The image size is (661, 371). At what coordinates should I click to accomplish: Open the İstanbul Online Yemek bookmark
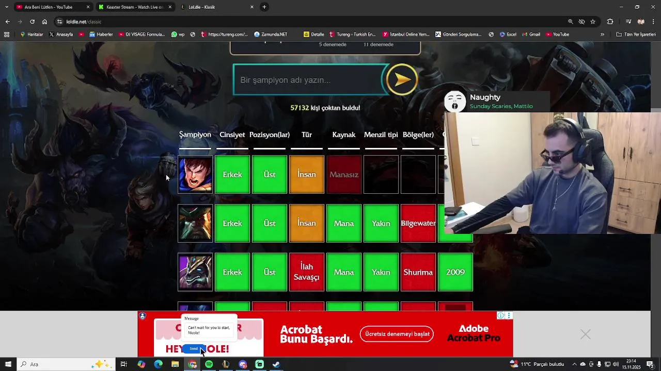click(x=406, y=35)
